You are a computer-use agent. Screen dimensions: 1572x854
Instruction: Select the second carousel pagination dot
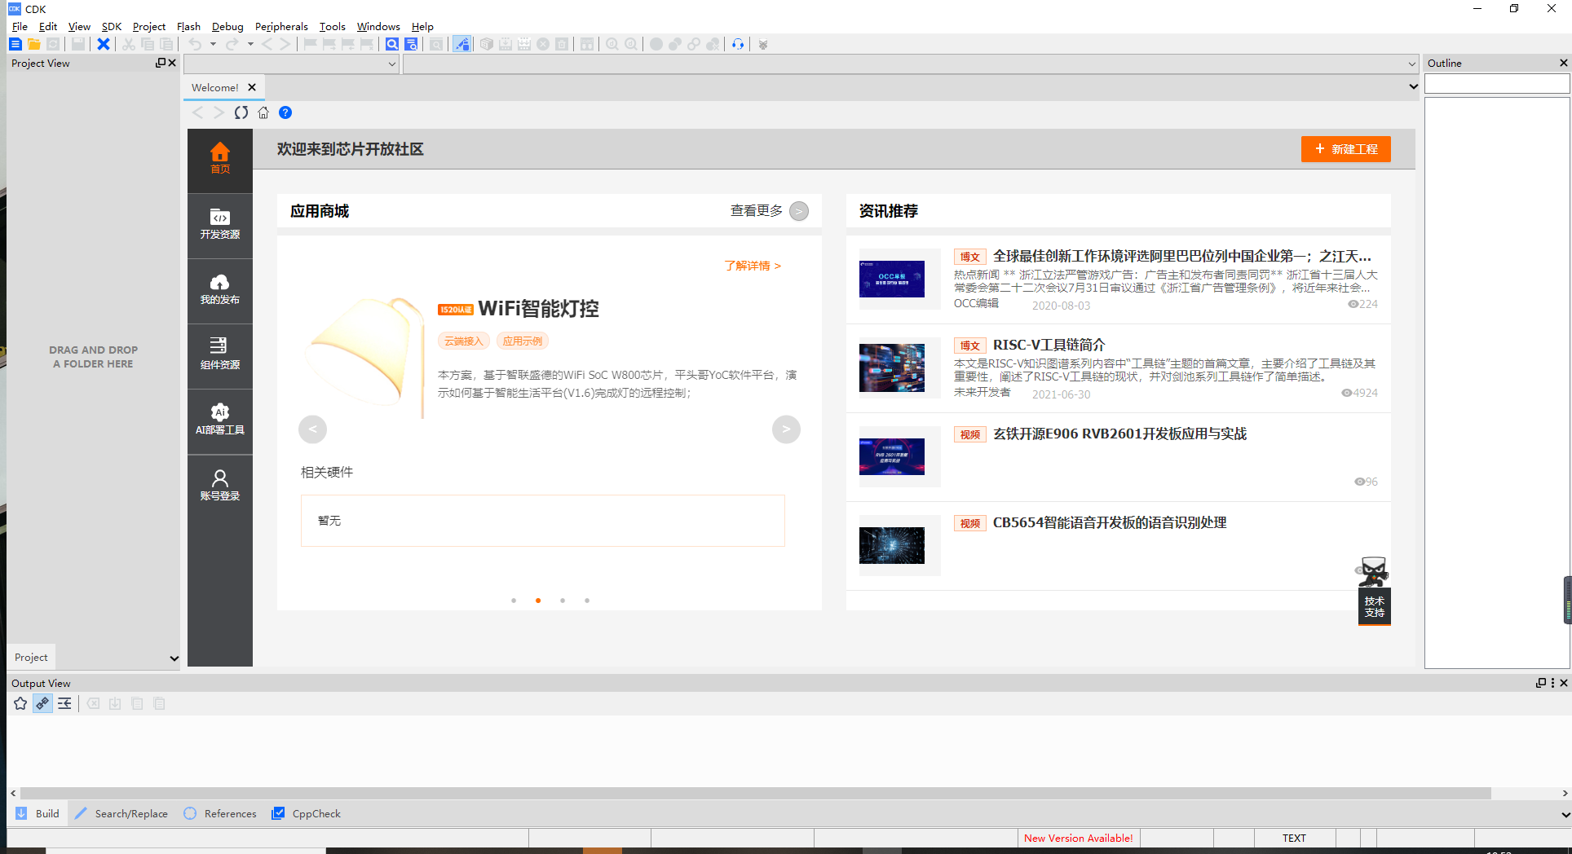click(538, 600)
